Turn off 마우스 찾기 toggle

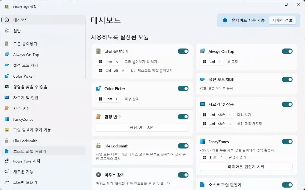(x=183, y=175)
